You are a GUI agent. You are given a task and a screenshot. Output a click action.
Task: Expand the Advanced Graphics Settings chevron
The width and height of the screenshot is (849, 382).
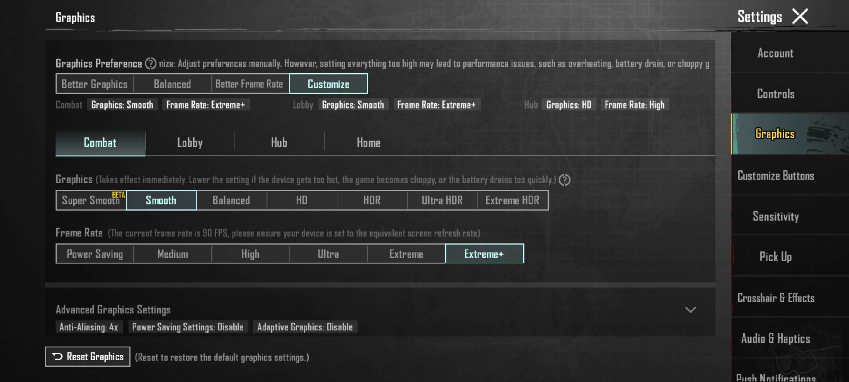[690, 310]
